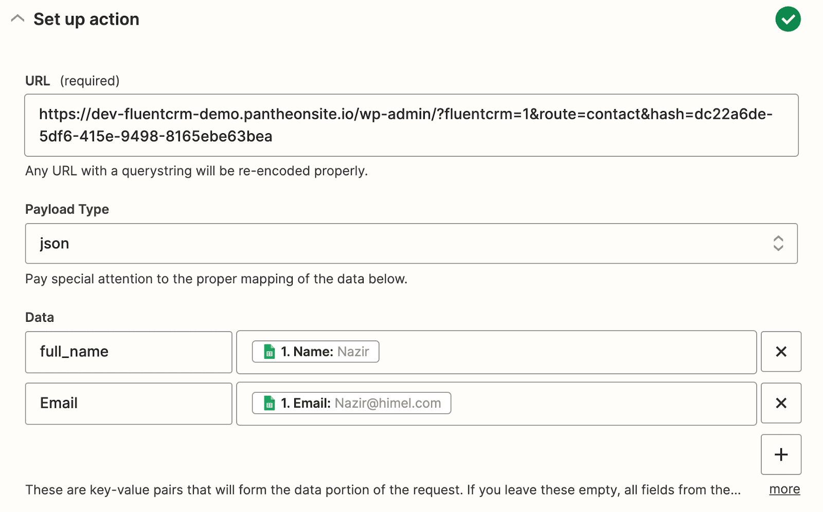This screenshot has width=823, height=512.
Task: Click the empty area of full_name value field
Action: coord(566,352)
